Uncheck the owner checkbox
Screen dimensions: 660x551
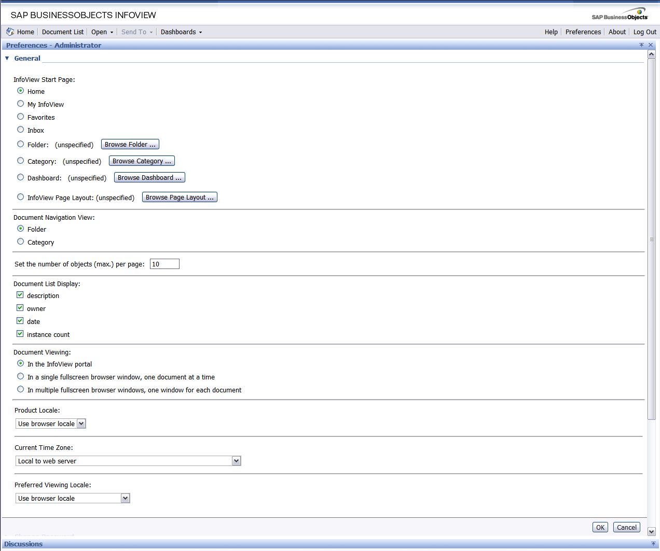pos(20,308)
